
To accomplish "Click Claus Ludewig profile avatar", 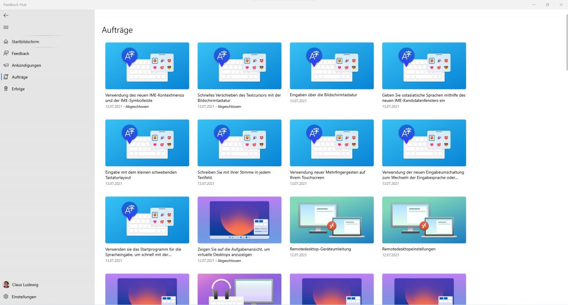I will [6, 285].
